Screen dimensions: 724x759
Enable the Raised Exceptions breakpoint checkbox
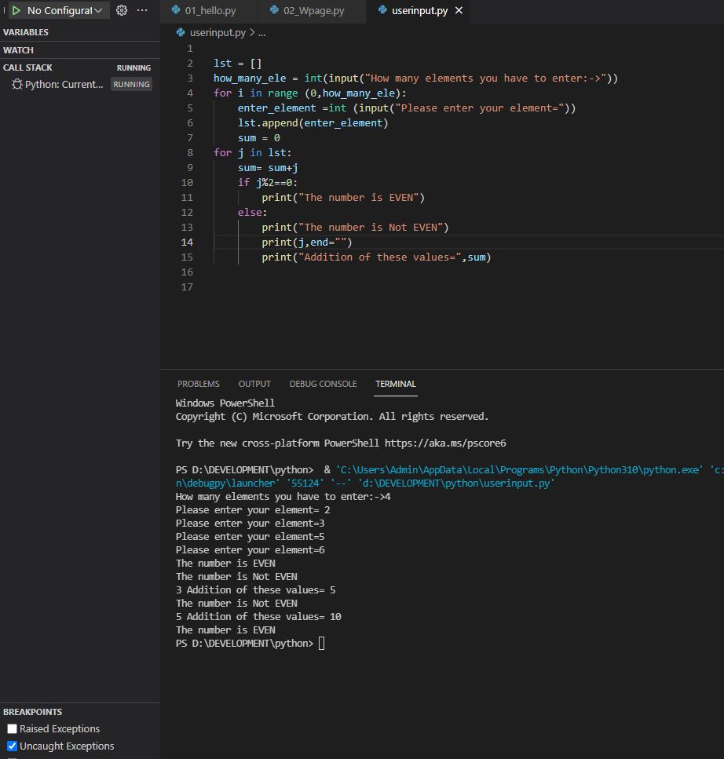[x=12, y=729]
